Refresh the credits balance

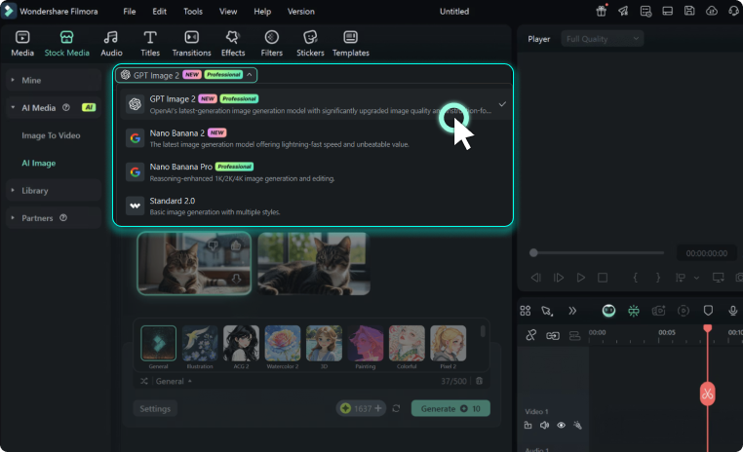396,408
